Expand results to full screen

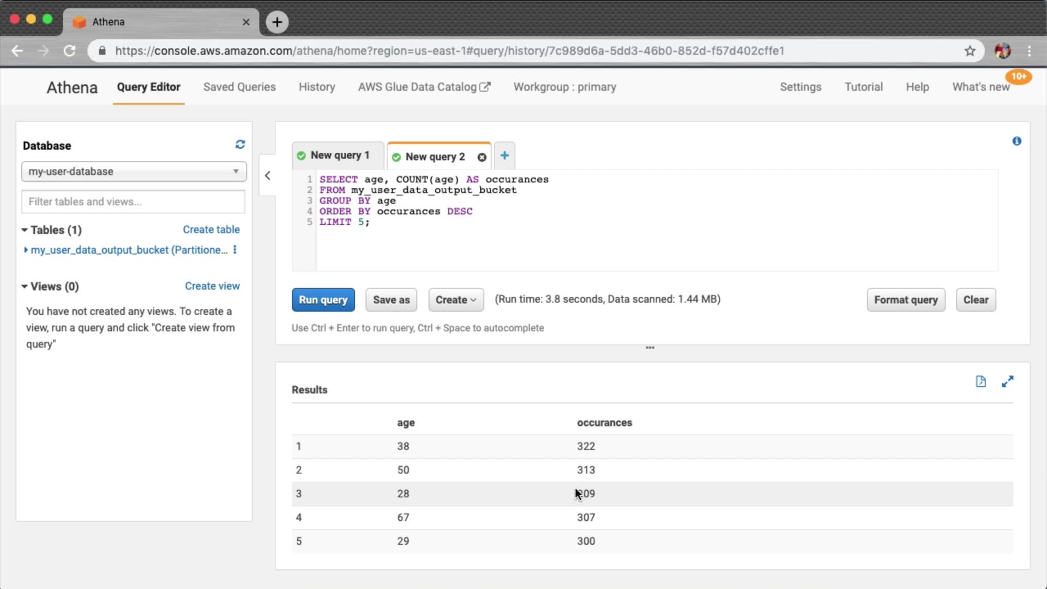pyautogui.click(x=1007, y=382)
